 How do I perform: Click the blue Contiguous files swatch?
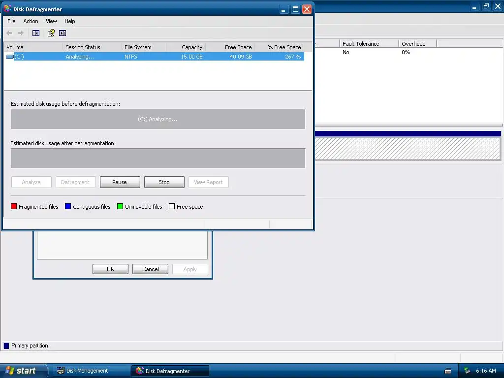click(x=68, y=206)
